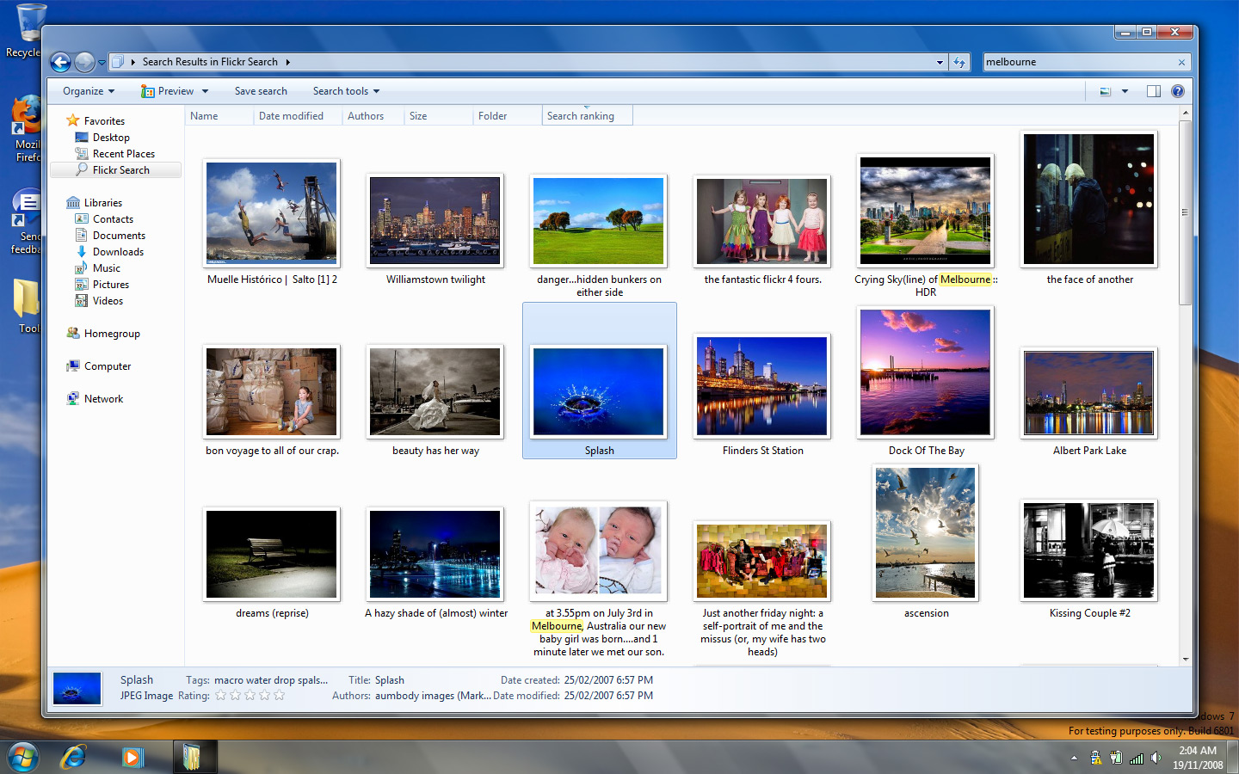Image resolution: width=1239 pixels, height=774 pixels.
Task: Expand the address bar history dropdown arrow
Action: 940,62
